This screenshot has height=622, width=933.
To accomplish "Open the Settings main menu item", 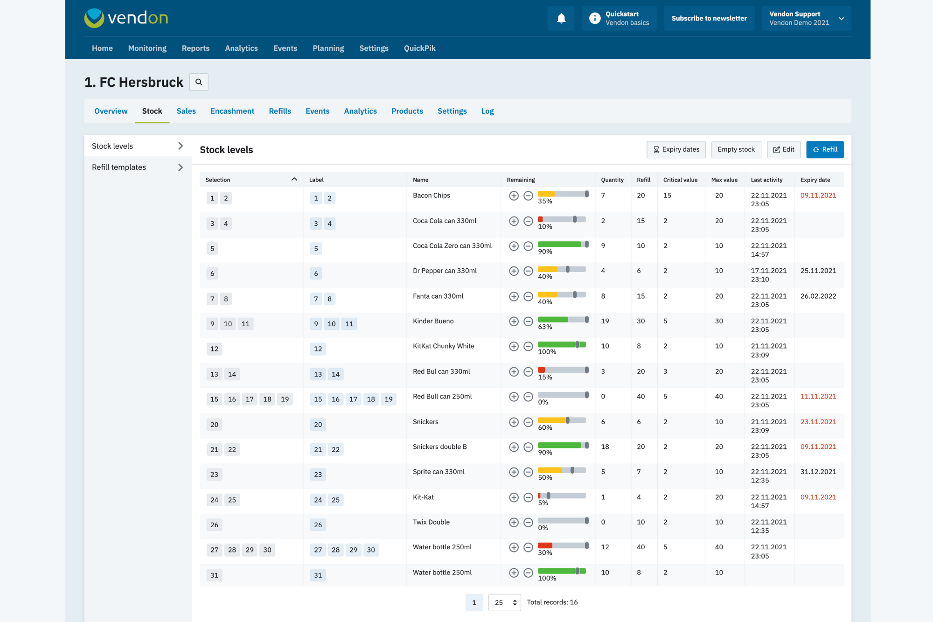I will click(x=374, y=48).
